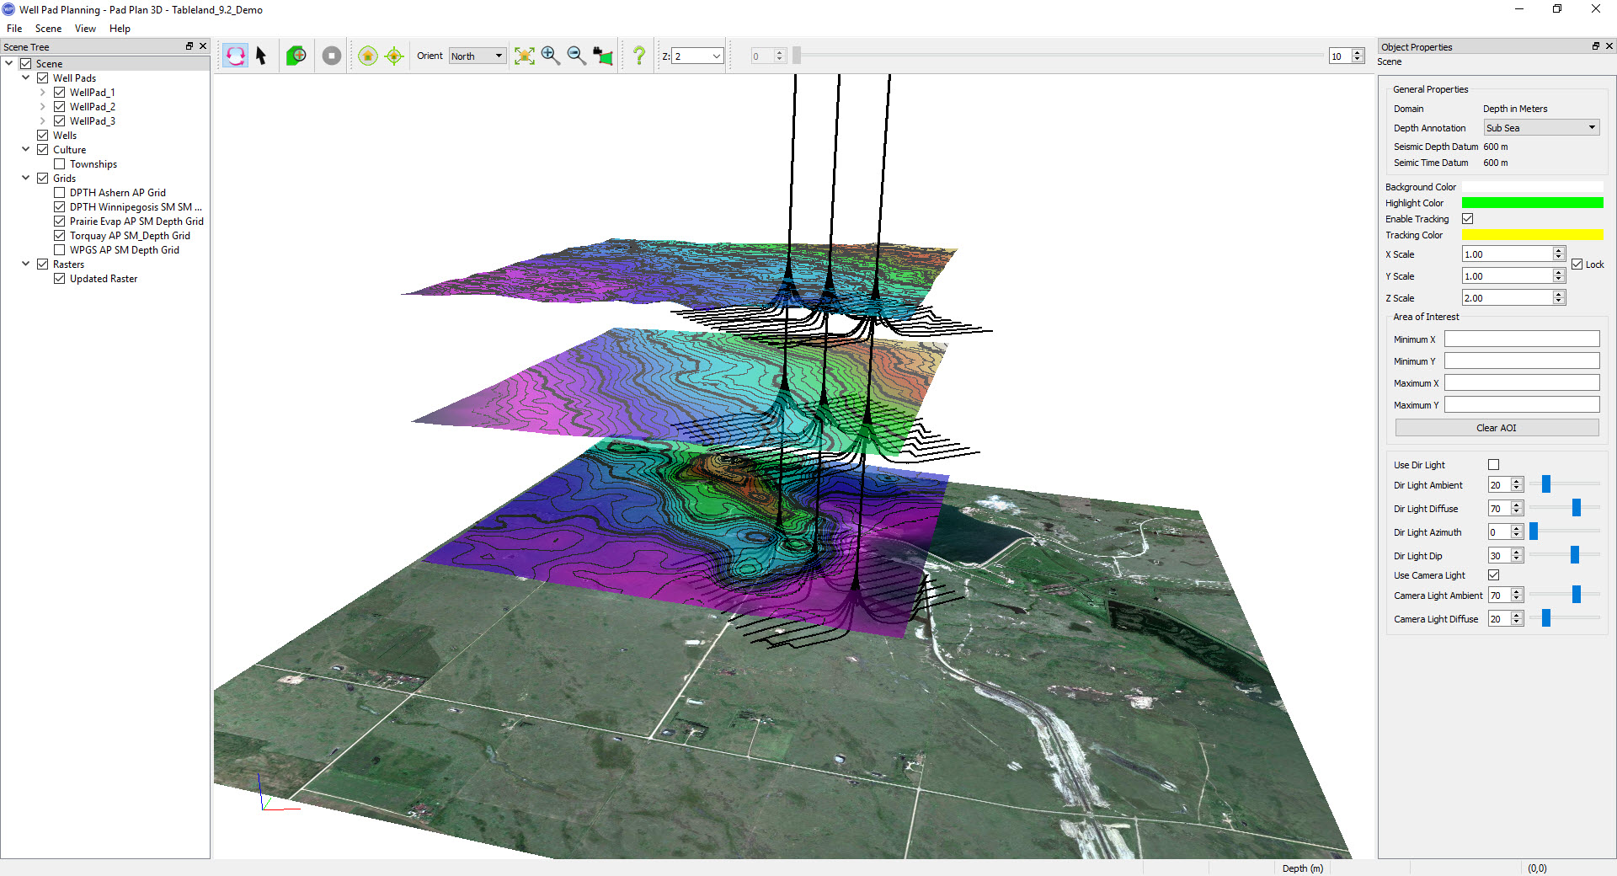Toggle the Use Dir Light checkbox
Image resolution: width=1617 pixels, height=876 pixels.
tap(1493, 465)
